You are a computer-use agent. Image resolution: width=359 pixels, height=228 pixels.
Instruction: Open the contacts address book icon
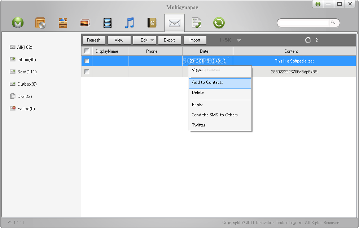tap(152, 23)
